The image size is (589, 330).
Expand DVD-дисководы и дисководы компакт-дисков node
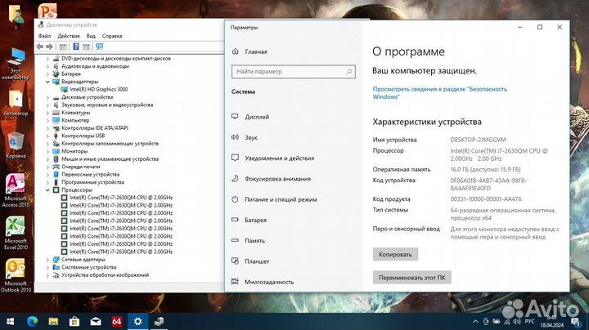coord(47,59)
